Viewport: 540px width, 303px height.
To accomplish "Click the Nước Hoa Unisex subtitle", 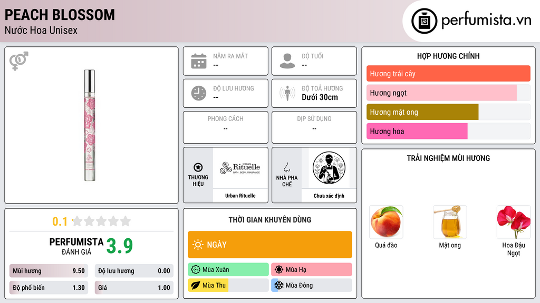I will [41, 31].
